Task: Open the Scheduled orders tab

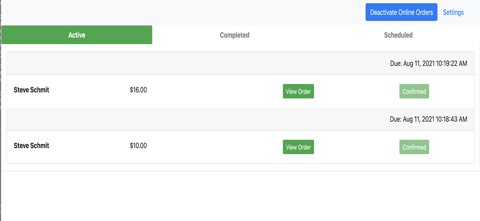Action: [398, 35]
